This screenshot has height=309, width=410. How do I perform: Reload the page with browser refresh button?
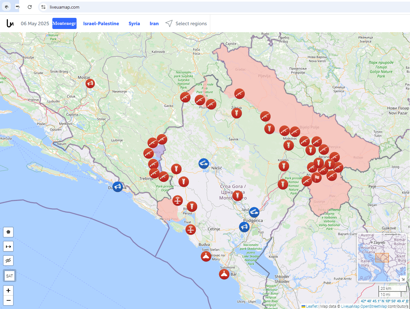coord(30,7)
